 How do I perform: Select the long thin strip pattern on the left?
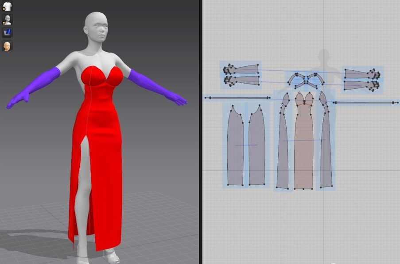pos(237,98)
